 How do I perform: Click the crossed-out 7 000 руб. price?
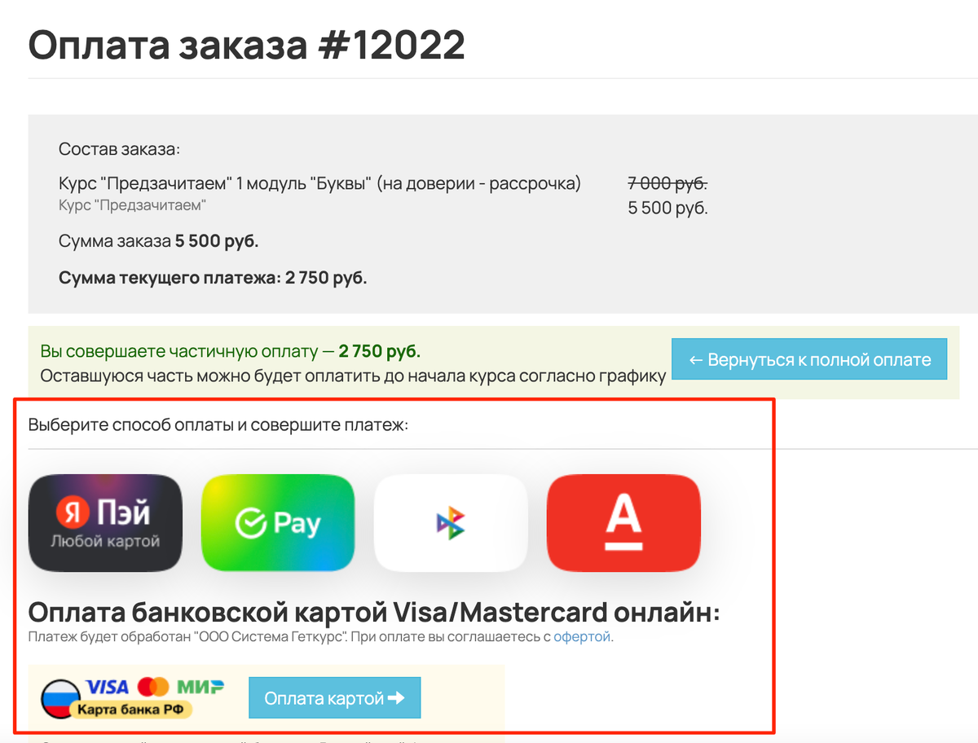pyautogui.click(x=667, y=182)
